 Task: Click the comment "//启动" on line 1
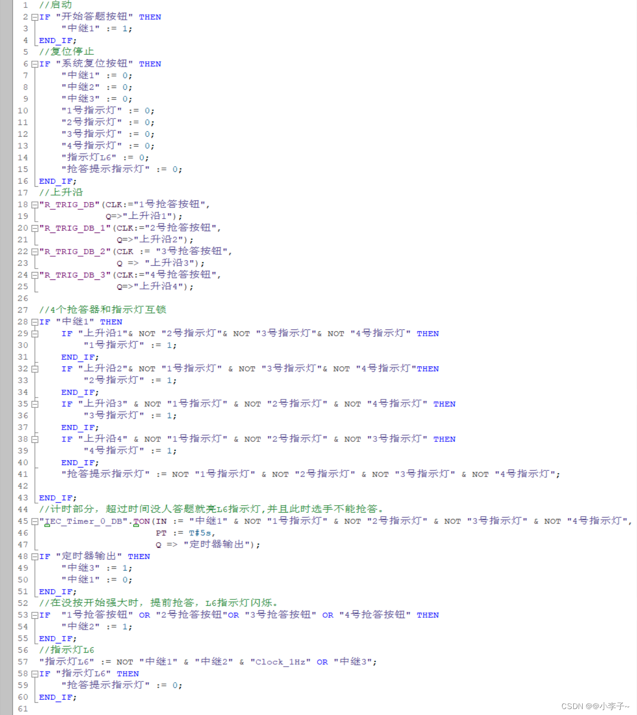pyautogui.click(x=55, y=5)
